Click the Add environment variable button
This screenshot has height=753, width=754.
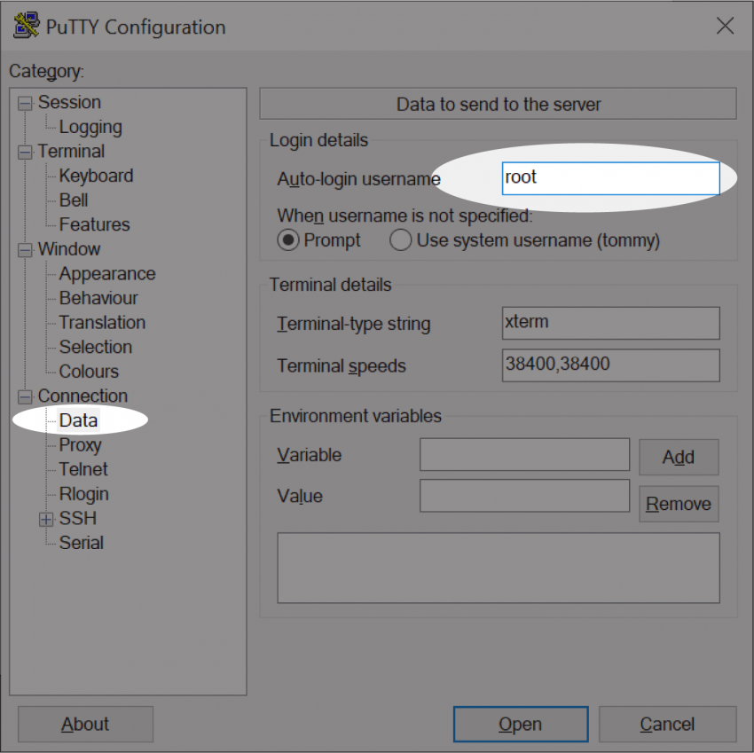[x=678, y=457]
